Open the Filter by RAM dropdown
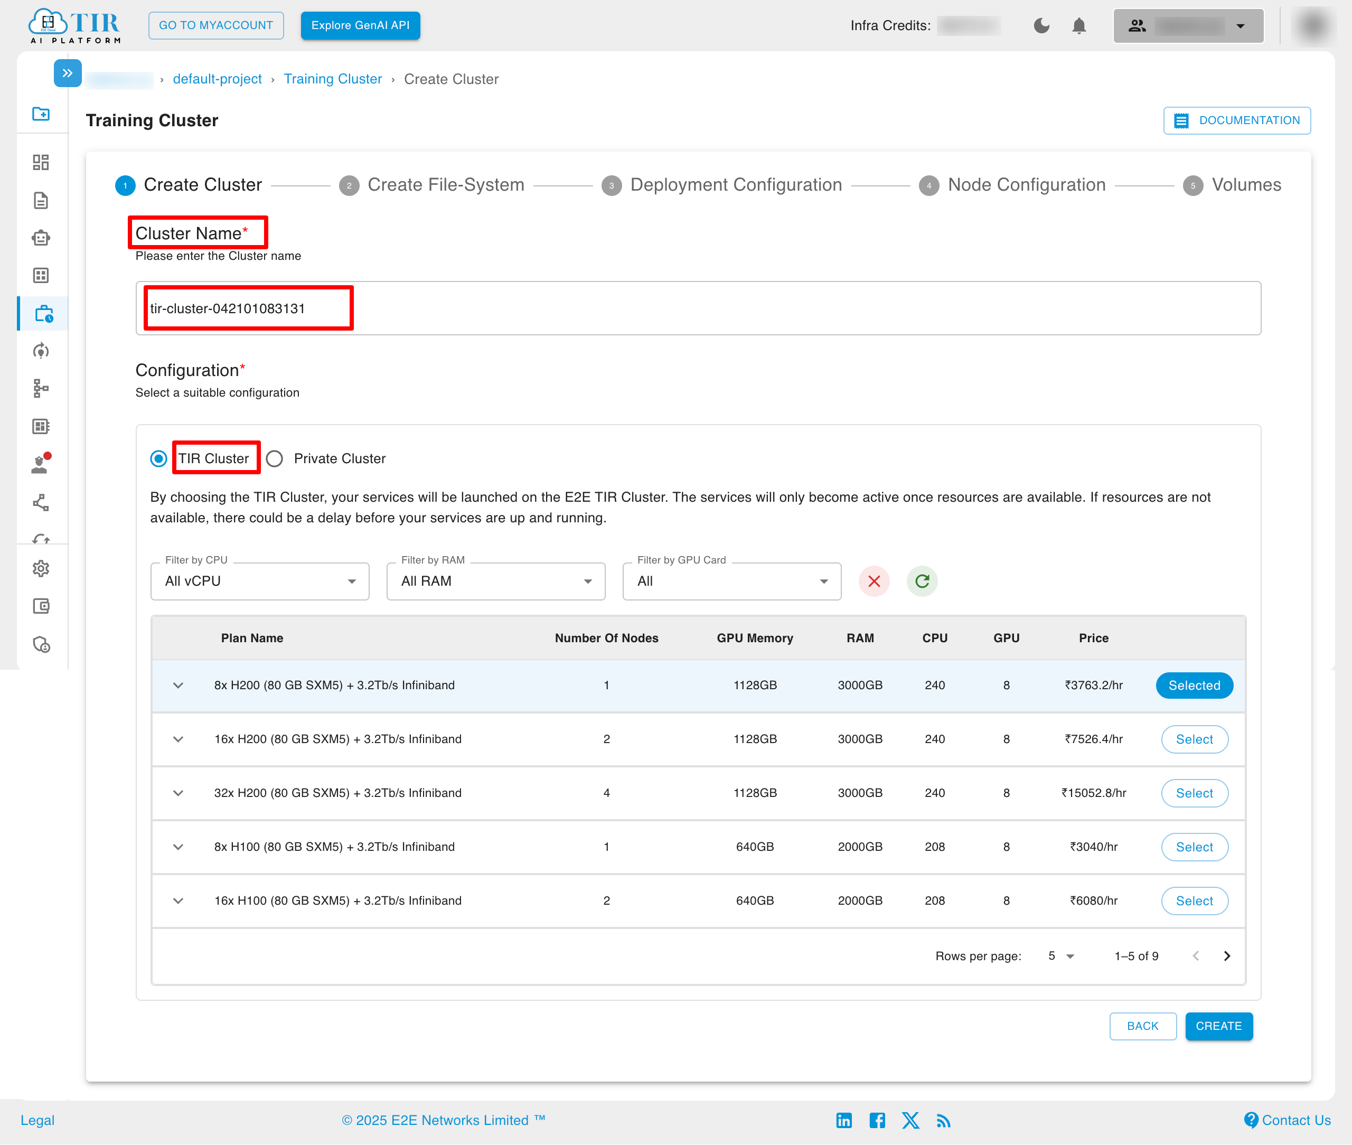1352x1145 pixels. [496, 581]
